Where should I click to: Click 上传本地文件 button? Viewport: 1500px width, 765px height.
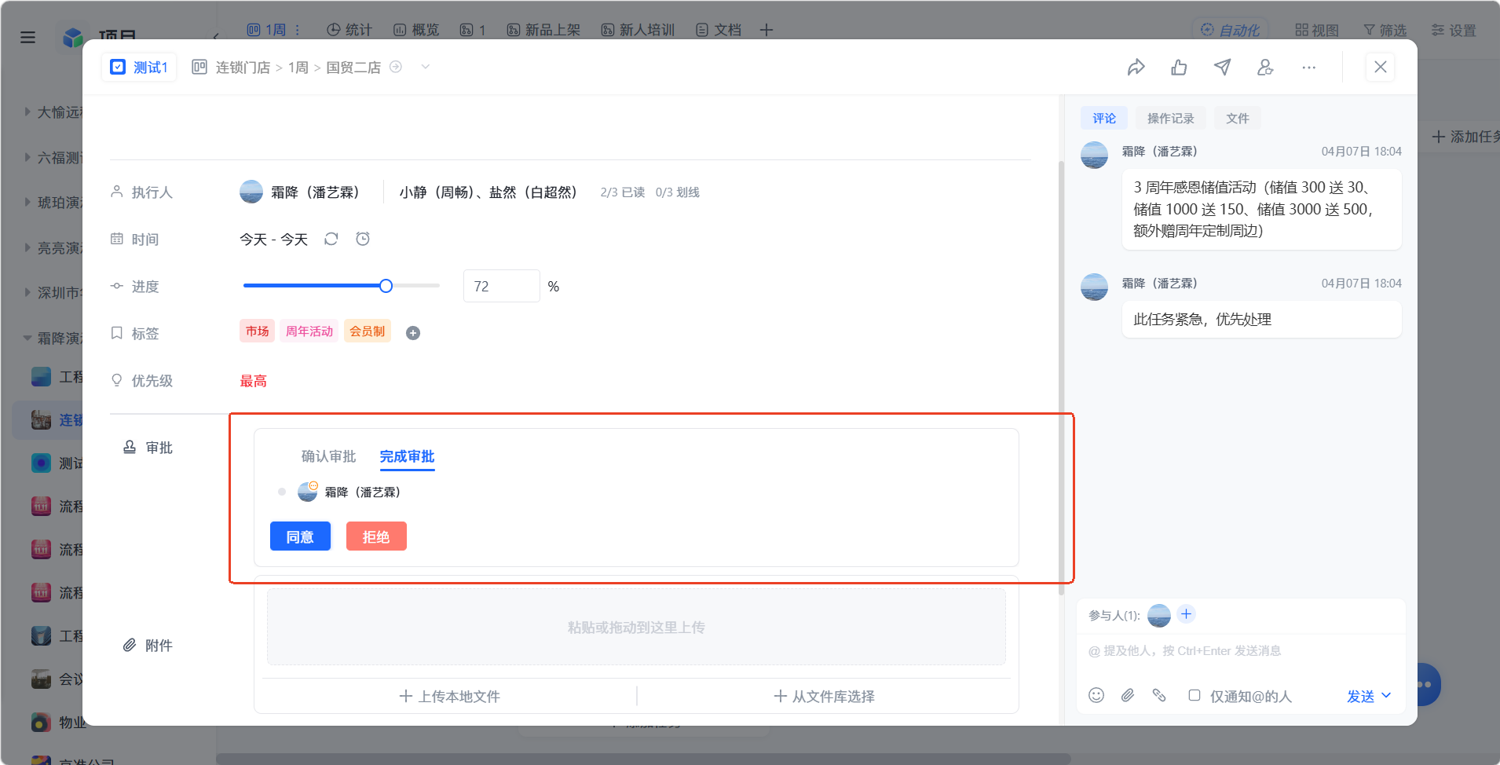point(449,696)
